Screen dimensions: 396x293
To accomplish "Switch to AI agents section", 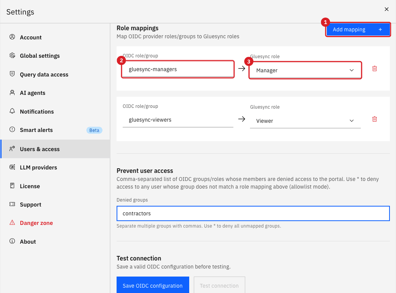I will 55,93.
